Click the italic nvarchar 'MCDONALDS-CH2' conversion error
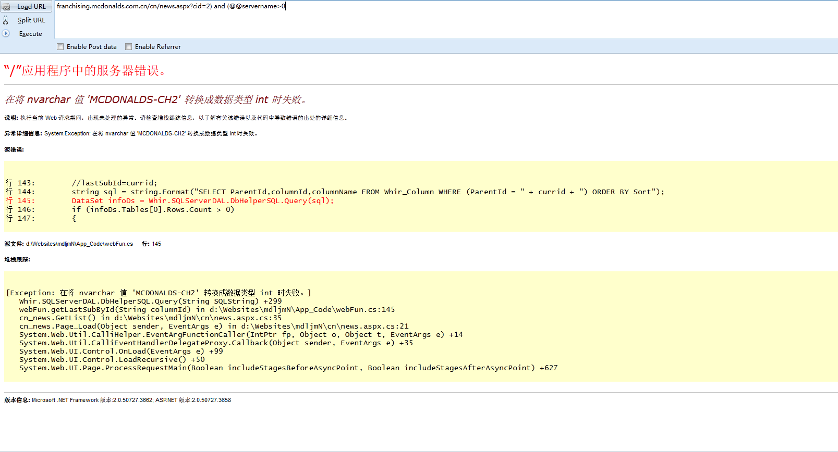The height and width of the screenshot is (452, 838). (x=156, y=99)
